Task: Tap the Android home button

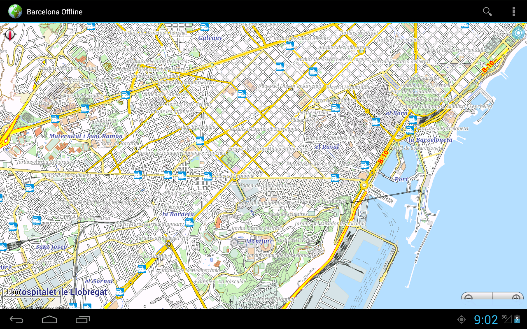Action: (49, 319)
